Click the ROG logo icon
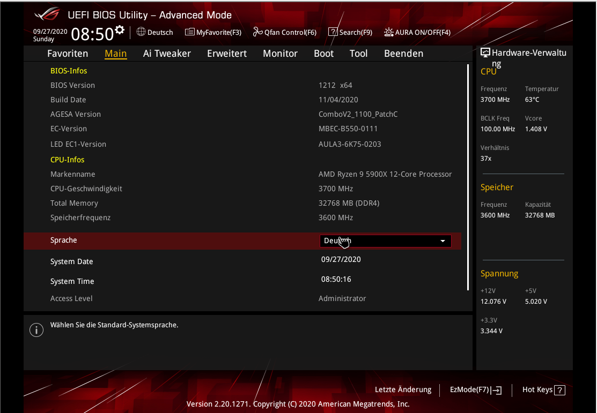597x413 pixels. (x=47, y=14)
